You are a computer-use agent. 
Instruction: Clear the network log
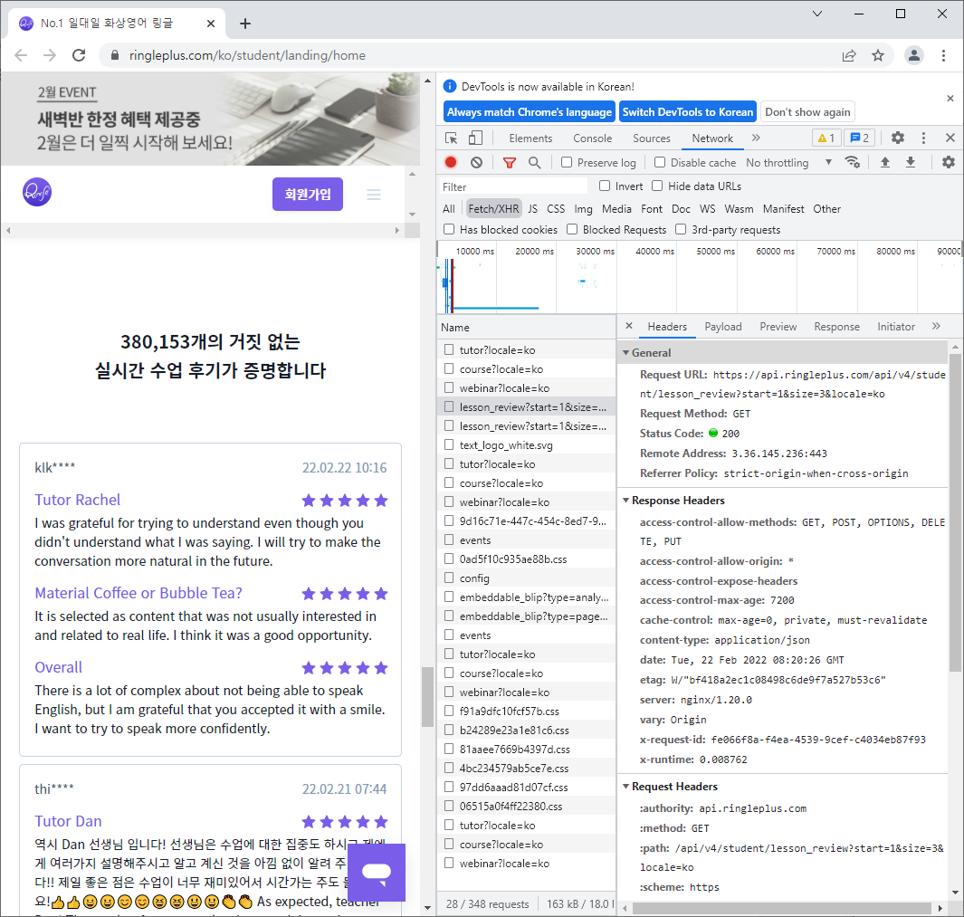476,162
